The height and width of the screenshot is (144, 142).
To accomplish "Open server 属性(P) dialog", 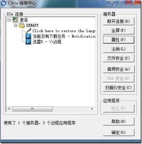I will (119, 40).
